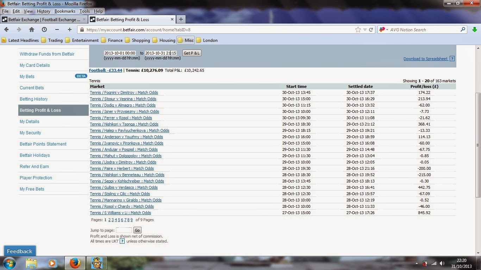
Task: Go to page 9 of results
Action: (x=132, y=220)
